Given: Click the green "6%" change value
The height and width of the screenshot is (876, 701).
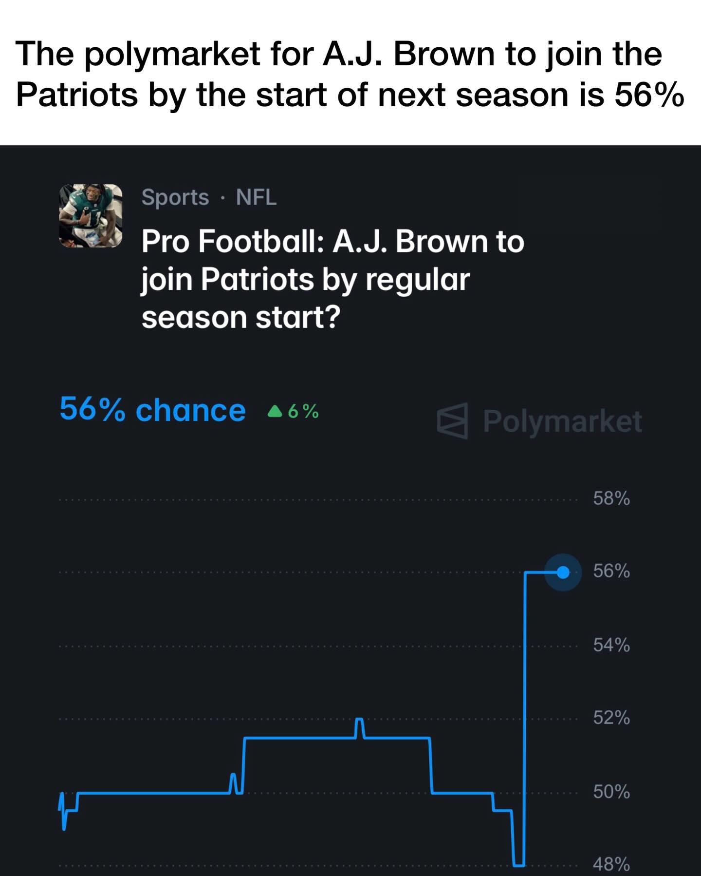Looking at the screenshot, I should click(303, 412).
